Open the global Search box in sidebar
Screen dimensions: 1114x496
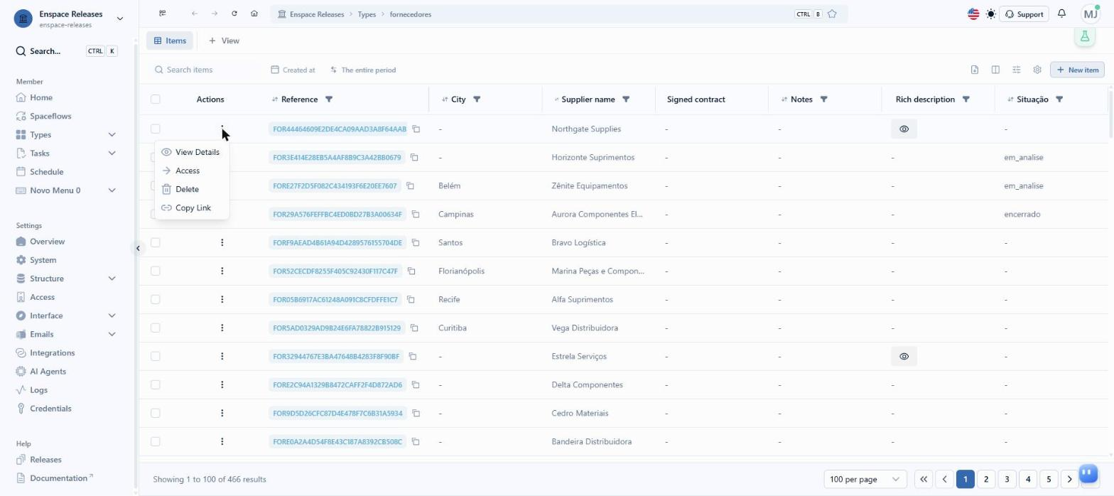pos(66,51)
